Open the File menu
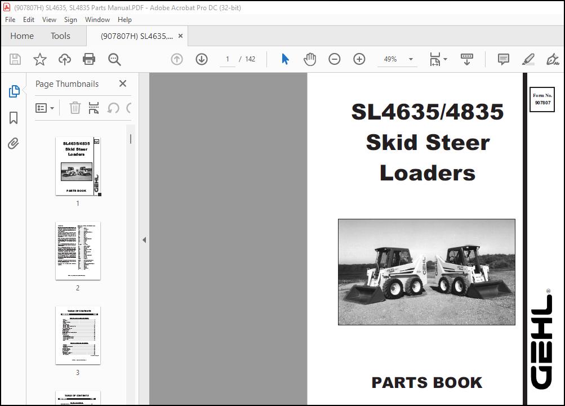Viewport: 565px width, 406px height. 10,20
